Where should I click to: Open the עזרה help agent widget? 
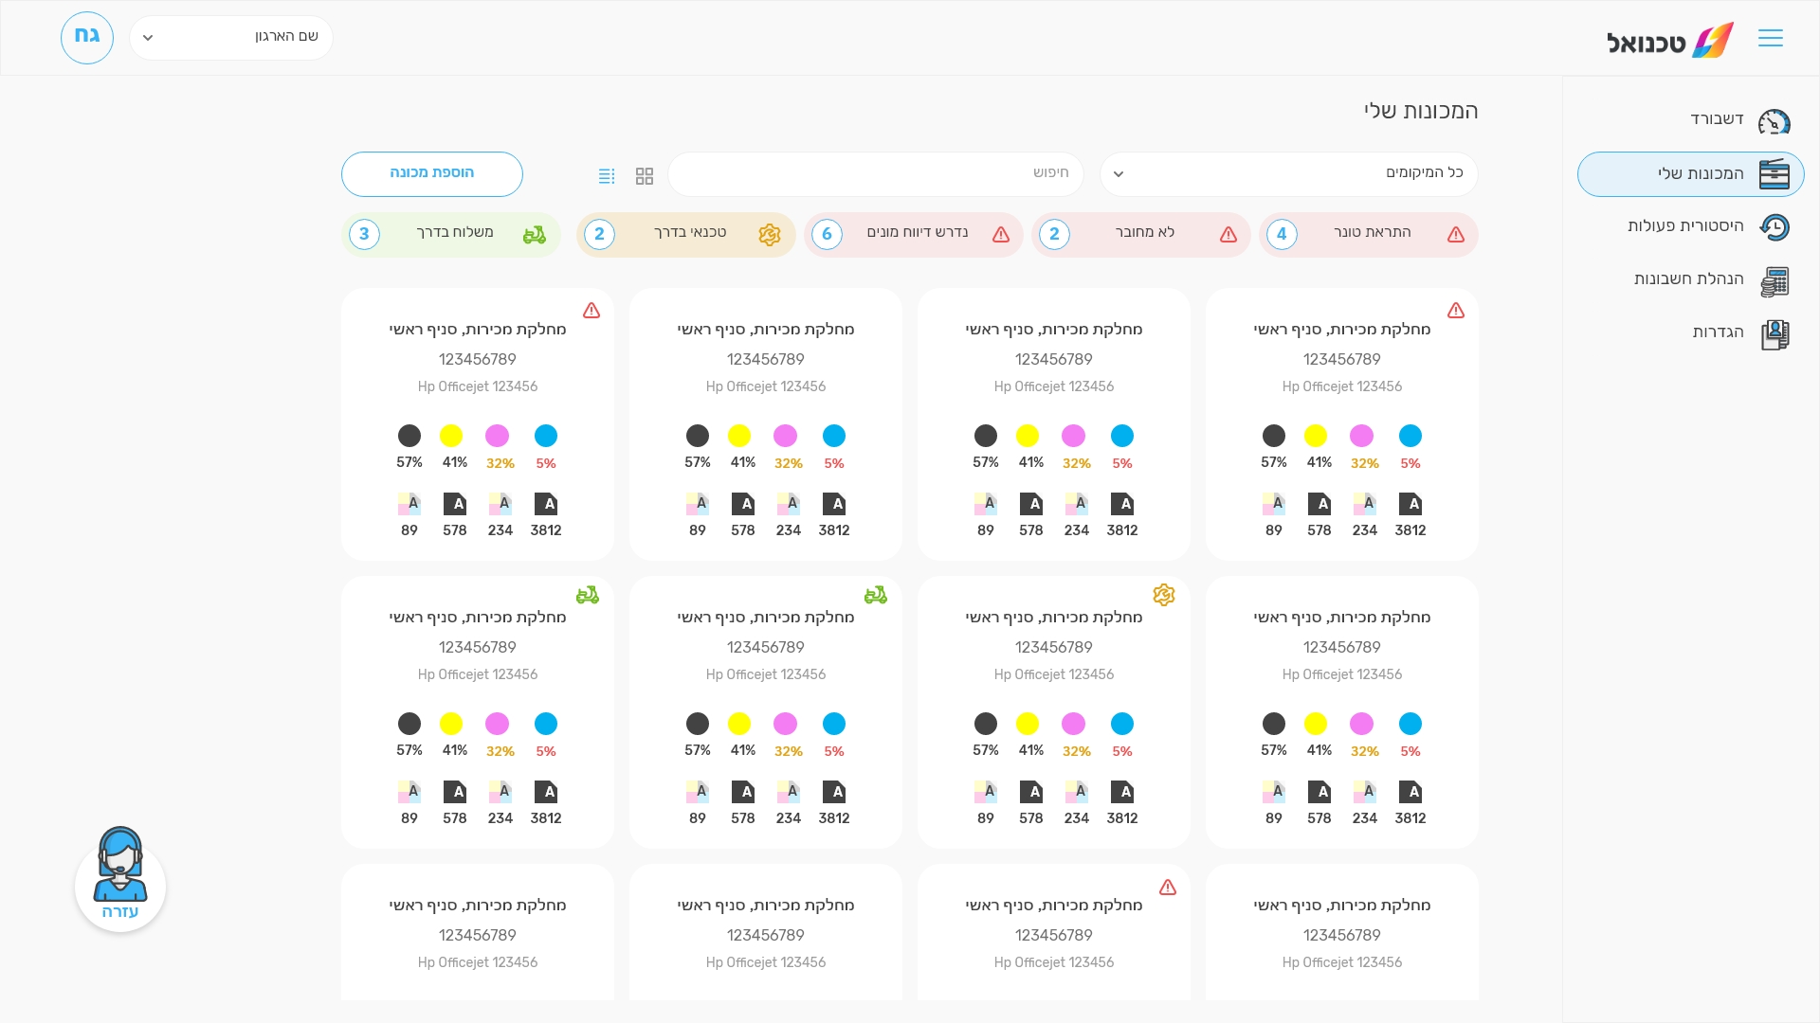[120, 878]
